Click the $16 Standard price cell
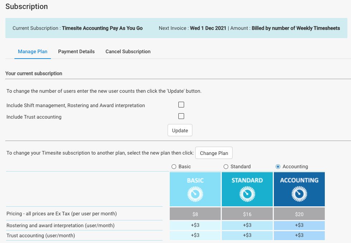The width and height of the screenshot is (351, 243). click(247, 214)
